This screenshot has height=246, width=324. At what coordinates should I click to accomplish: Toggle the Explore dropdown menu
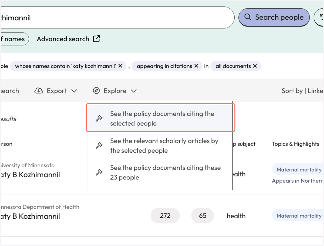(115, 91)
